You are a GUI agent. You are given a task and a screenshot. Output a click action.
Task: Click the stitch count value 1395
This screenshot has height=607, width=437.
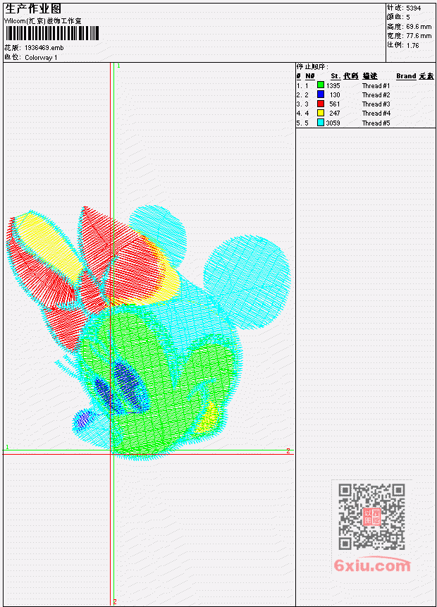[333, 85]
